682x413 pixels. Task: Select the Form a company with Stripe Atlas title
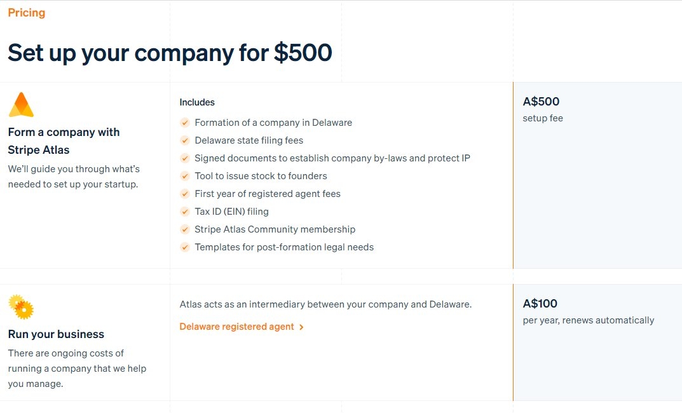tap(64, 141)
